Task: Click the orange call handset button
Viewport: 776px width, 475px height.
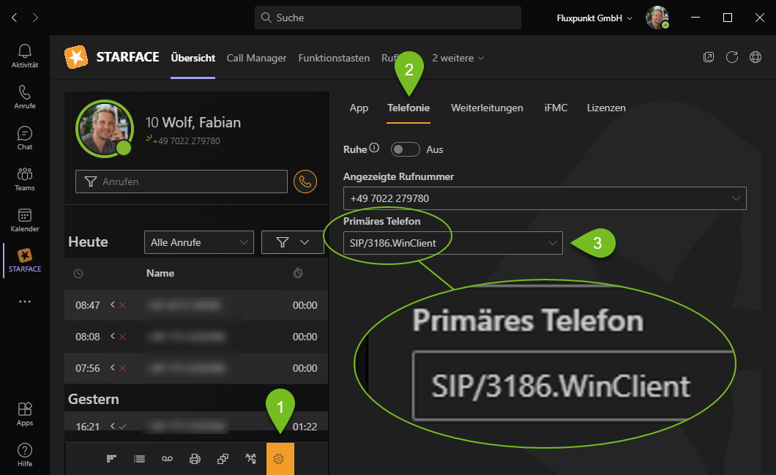Action: [305, 182]
